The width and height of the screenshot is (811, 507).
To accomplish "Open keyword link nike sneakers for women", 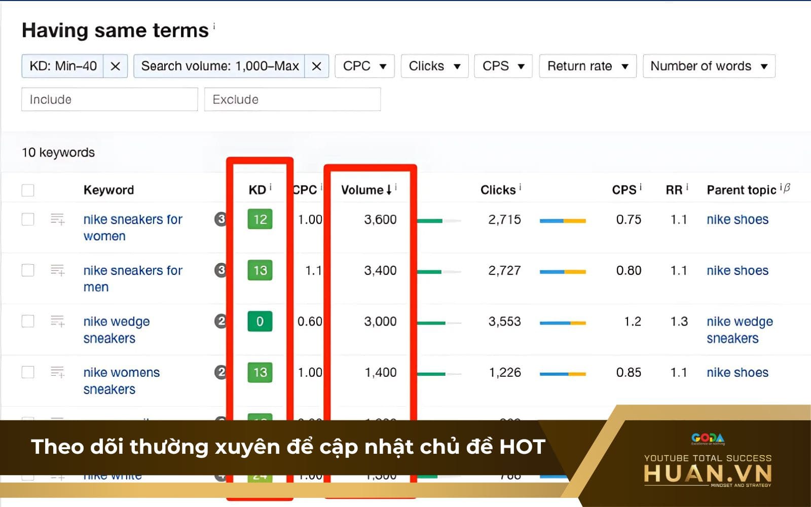I will tap(133, 228).
